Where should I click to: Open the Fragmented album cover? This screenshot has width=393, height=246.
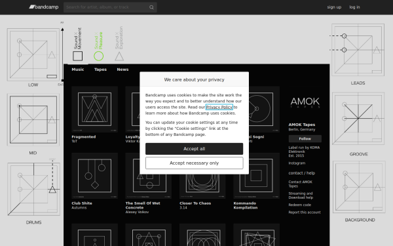pyautogui.click(x=94, y=109)
